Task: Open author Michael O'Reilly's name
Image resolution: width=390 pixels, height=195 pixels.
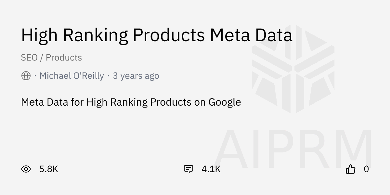Action: pos(71,76)
